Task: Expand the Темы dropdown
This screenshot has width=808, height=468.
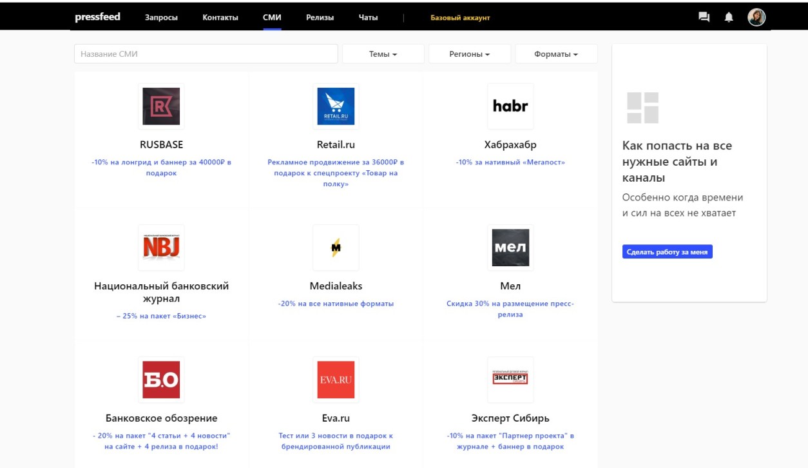Action: pos(383,54)
